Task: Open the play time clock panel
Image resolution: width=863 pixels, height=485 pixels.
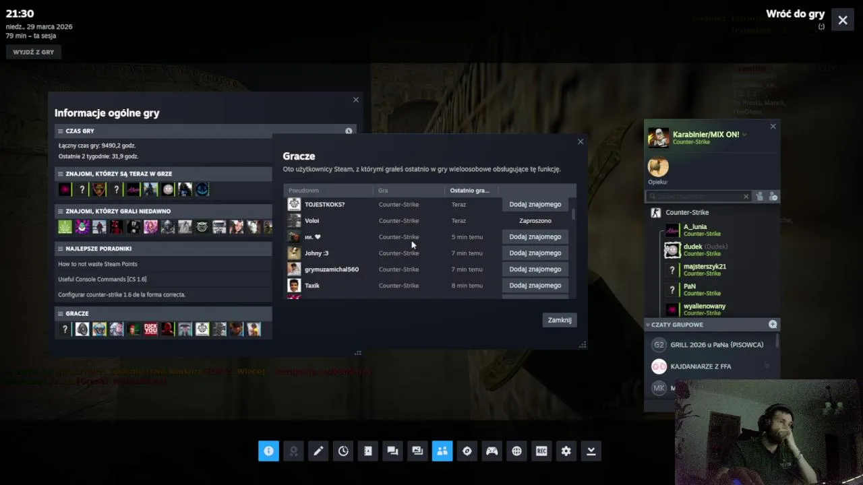Action: (x=343, y=451)
